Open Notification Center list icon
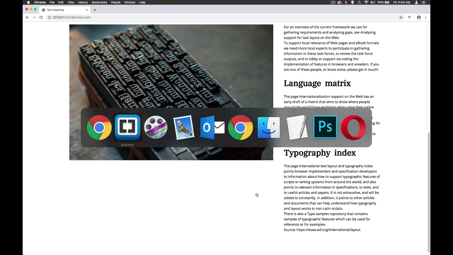The width and height of the screenshot is (453, 255). [x=424, y=2]
